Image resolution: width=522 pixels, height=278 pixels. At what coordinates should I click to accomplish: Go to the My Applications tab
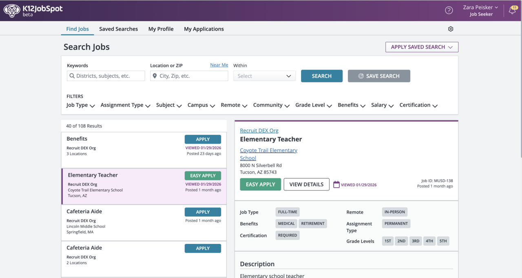coord(203,29)
